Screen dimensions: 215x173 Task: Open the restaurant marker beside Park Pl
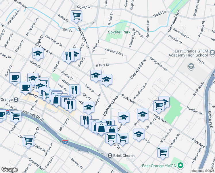(68, 56)
